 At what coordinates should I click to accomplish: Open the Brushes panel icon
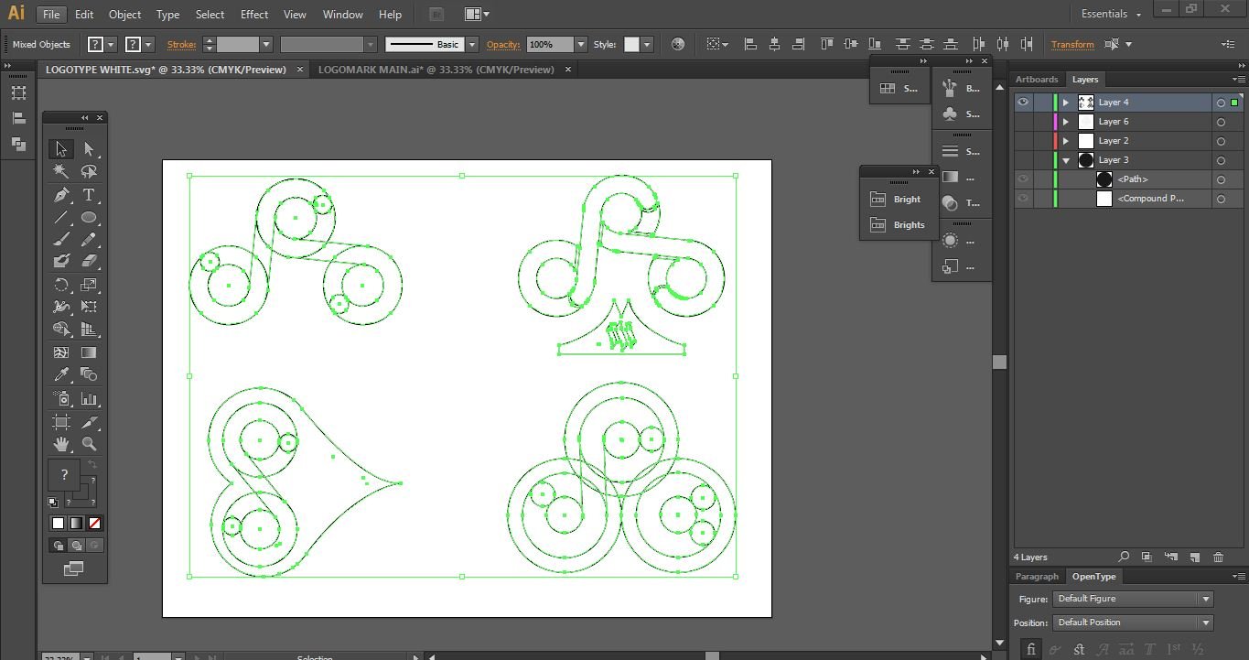949,88
